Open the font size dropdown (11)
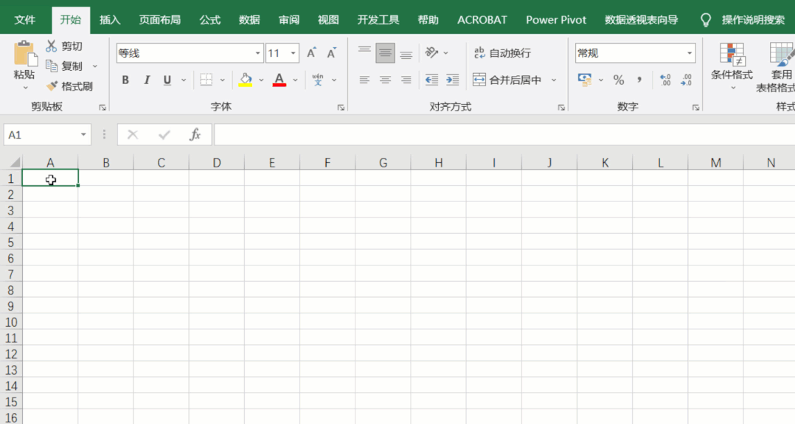Image resolution: width=795 pixels, height=424 pixels. pos(293,53)
